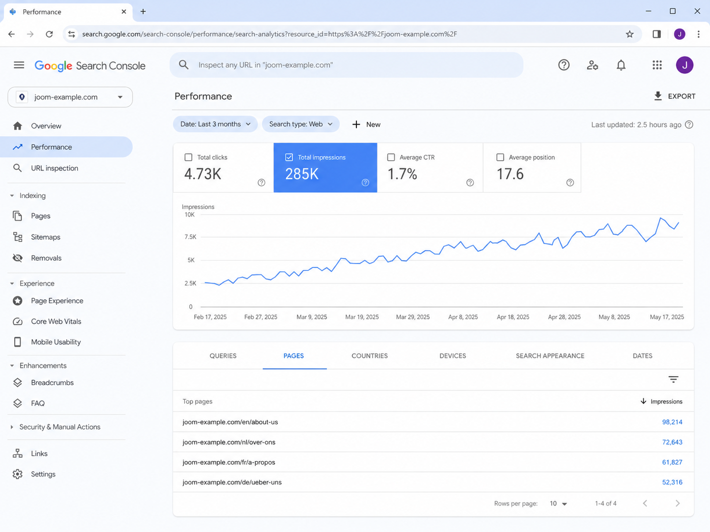710x532 pixels.
Task: Click the search magnifier in URL inspect bar
Action: pos(184,65)
